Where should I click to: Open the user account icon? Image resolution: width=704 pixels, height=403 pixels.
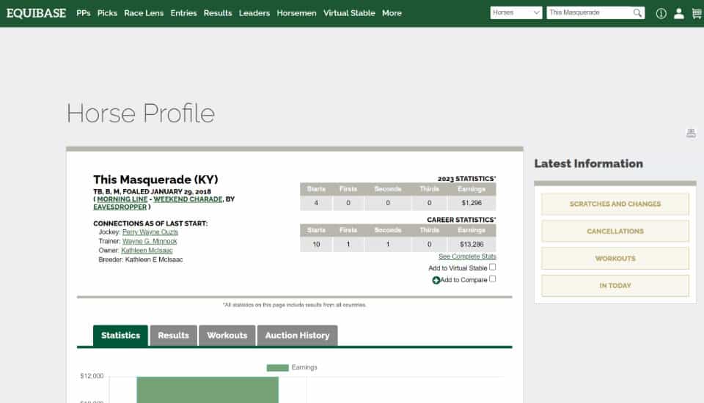coord(679,13)
